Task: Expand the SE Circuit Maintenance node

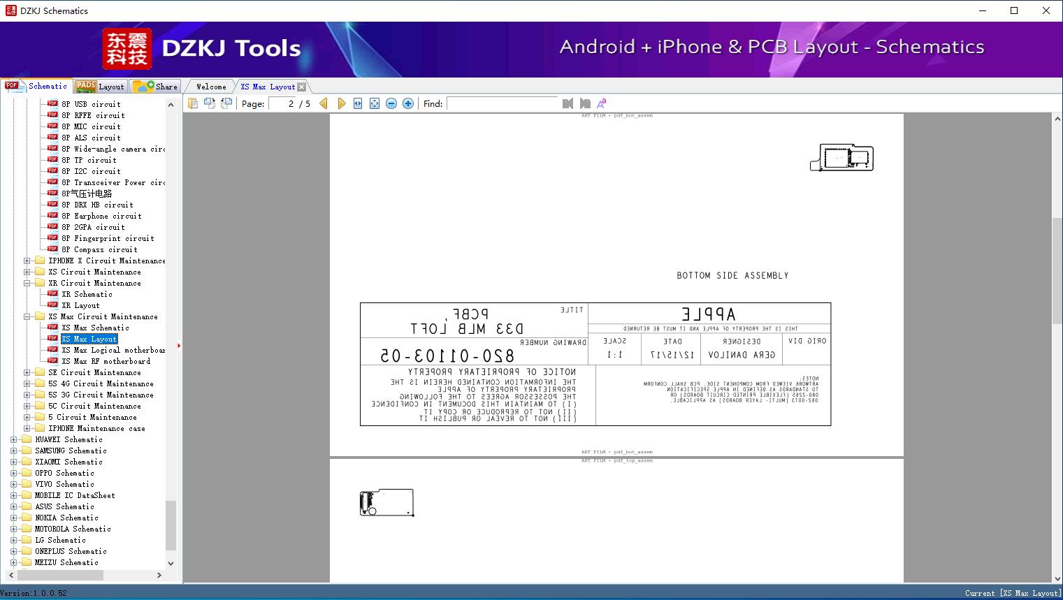Action: click(x=27, y=372)
